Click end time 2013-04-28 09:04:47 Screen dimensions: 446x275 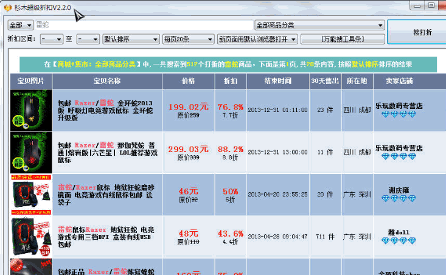(278, 237)
